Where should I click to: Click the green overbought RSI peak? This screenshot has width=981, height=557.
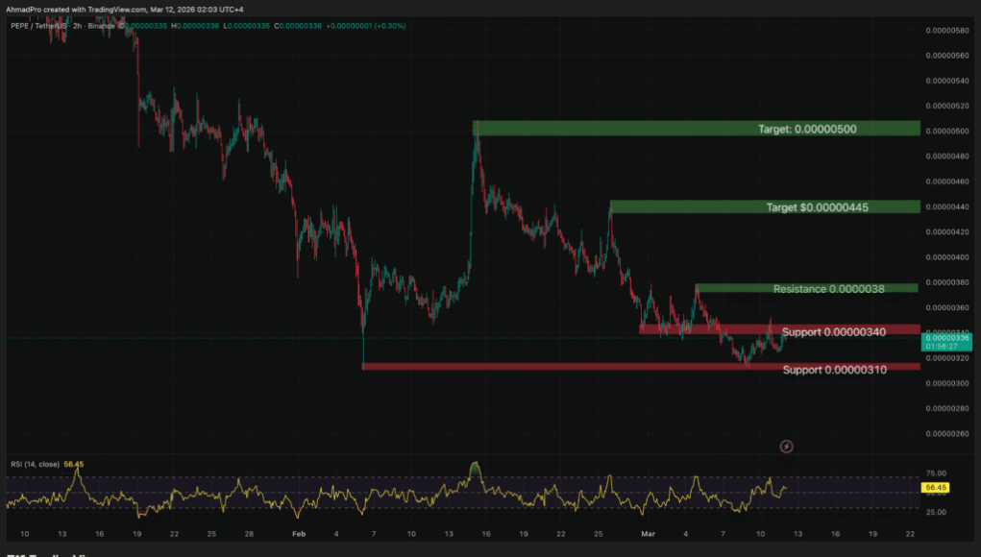(474, 468)
